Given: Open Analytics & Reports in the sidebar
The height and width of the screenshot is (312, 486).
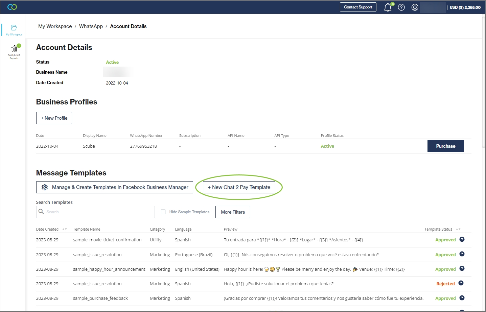Looking at the screenshot, I should click(14, 51).
